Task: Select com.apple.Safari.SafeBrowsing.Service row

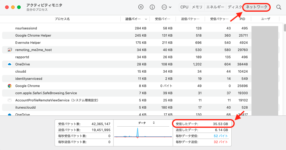Action: click(141, 93)
